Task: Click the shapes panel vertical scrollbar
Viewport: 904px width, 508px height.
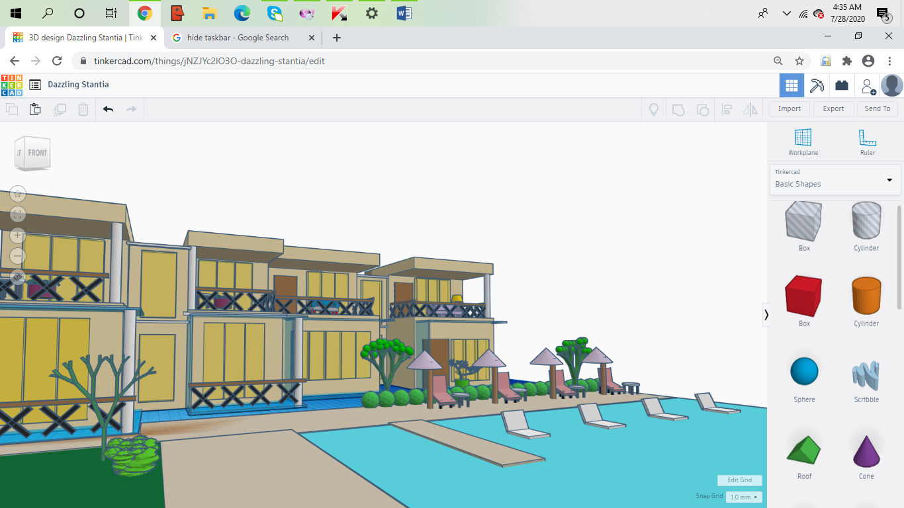Action: [899, 257]
